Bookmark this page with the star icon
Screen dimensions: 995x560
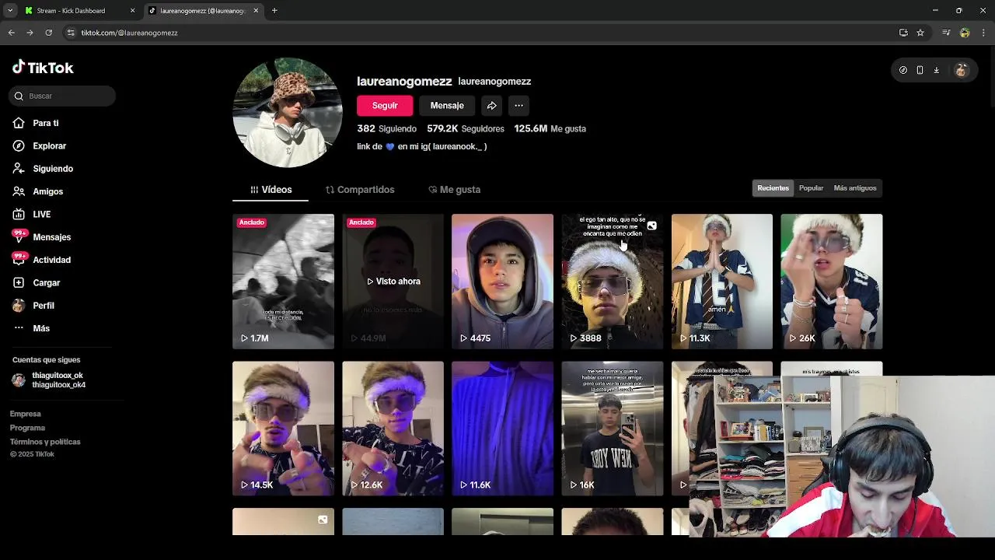coord(920,33)
